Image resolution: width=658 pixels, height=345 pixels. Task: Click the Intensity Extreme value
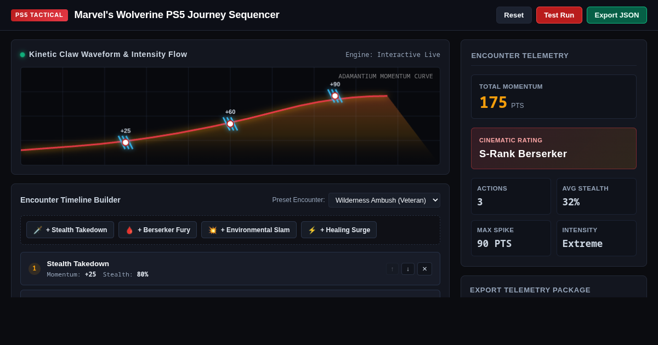582,244
